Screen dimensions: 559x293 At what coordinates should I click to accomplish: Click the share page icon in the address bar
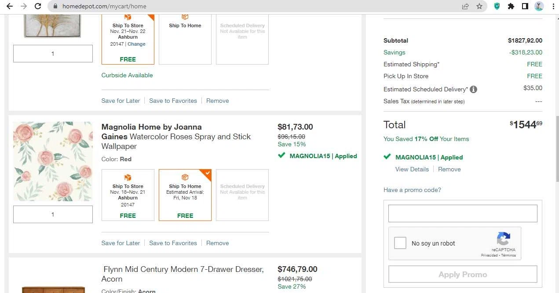(465, 6)
